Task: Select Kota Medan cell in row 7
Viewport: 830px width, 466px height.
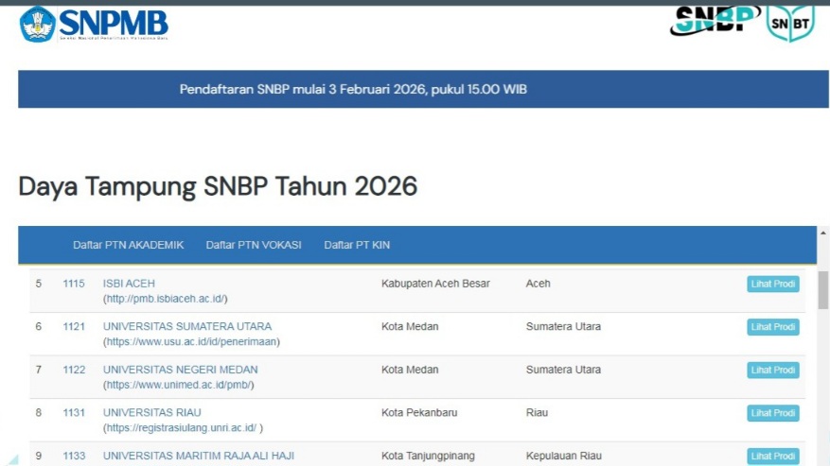Action: [410, 370]
